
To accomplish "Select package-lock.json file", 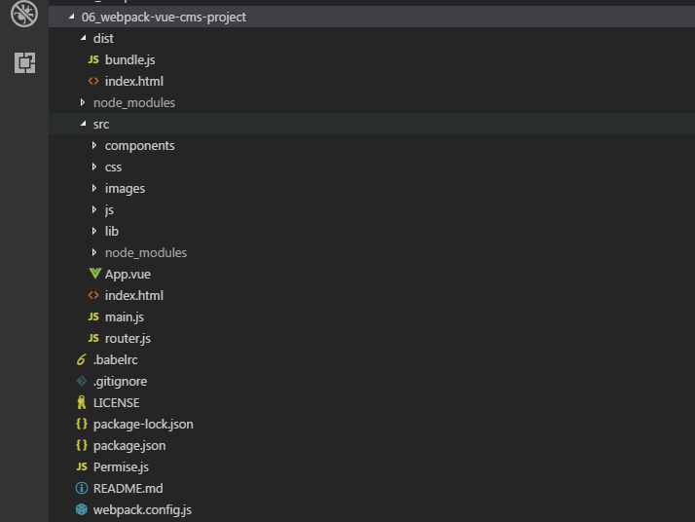I will click(x=143, y=424).
